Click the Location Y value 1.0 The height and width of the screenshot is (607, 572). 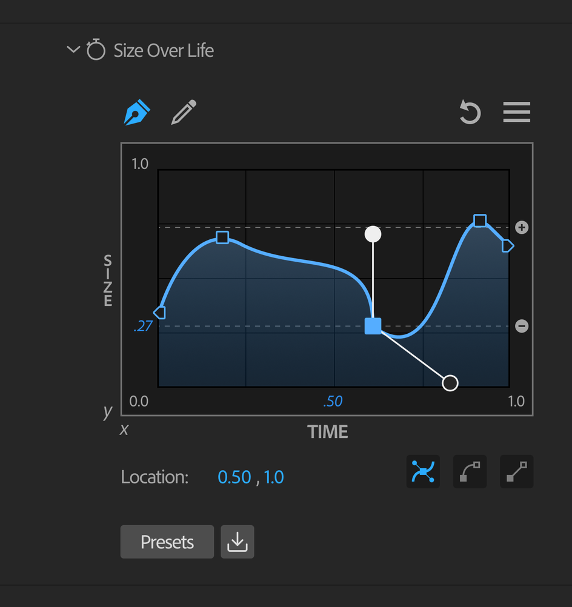coord(274,477)
